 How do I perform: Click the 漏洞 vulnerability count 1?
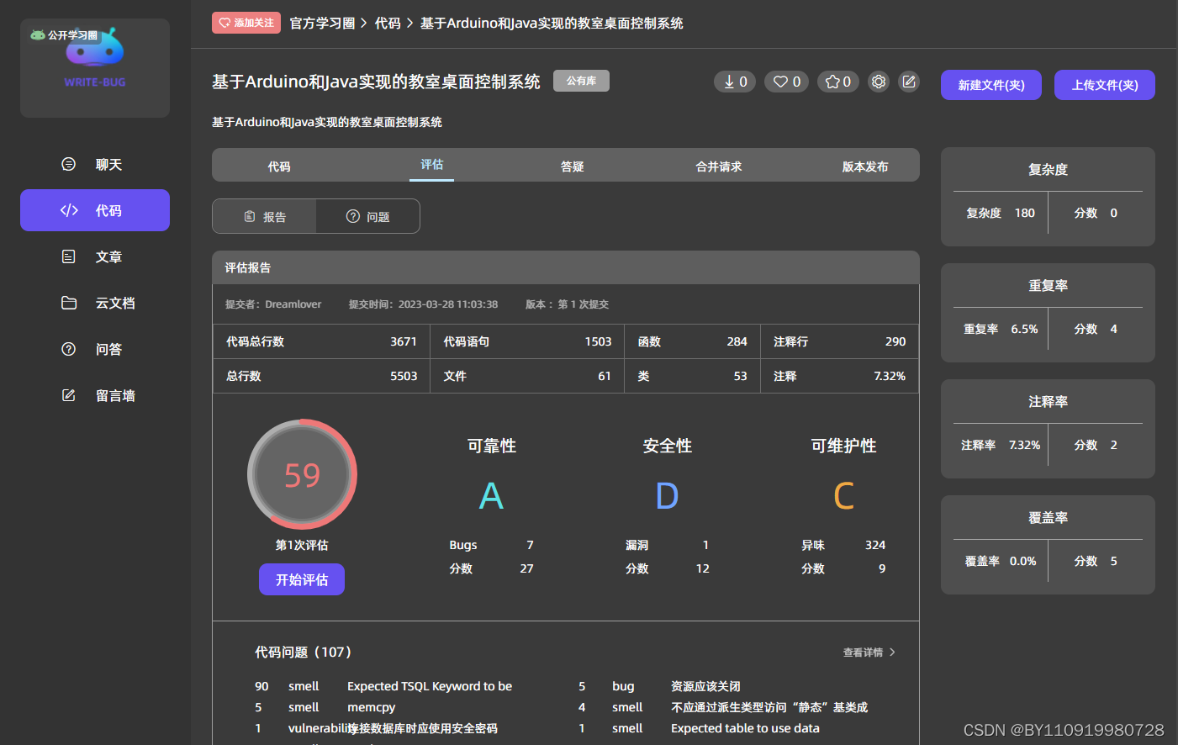705,545
